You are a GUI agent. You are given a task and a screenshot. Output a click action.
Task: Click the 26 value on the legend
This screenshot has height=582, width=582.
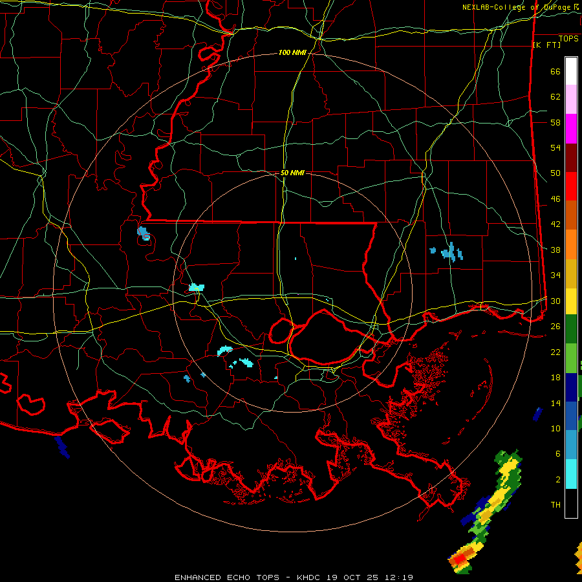(555, 327)
